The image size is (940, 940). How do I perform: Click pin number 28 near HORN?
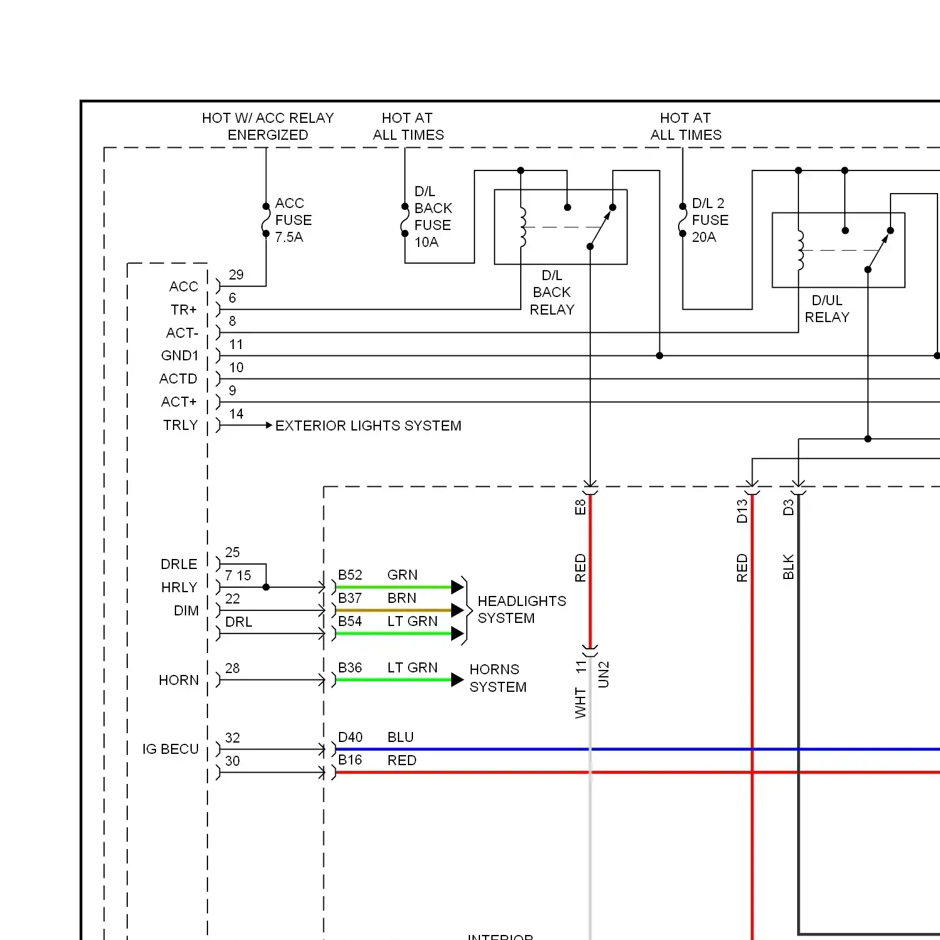(x=232, y=668)
